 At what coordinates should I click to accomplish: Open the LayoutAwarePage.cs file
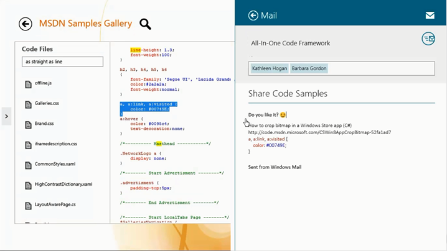[x=55, y=204]
